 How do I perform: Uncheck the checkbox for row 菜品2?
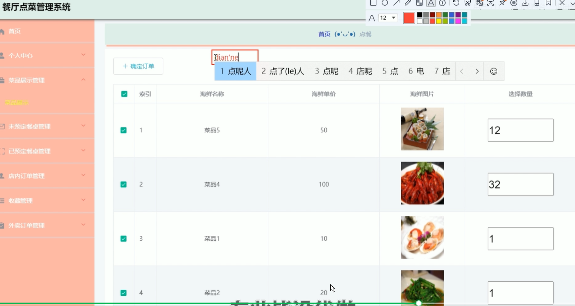pyautogui.click(x=123, y=293)
